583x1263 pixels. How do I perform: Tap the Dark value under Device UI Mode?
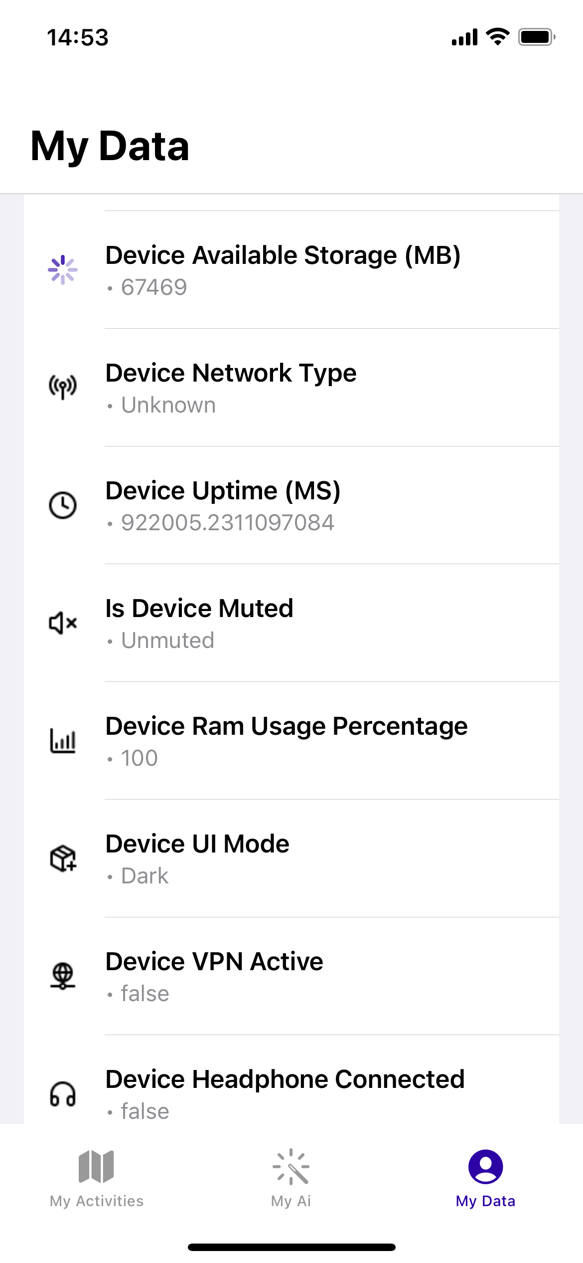click(145, 876)
